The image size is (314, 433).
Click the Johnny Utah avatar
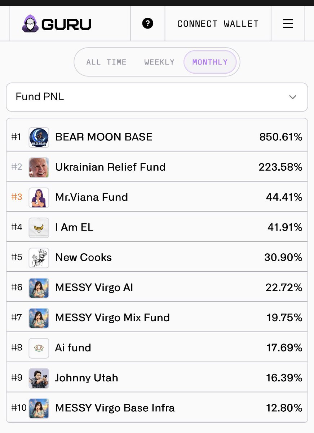pos(39,378)
